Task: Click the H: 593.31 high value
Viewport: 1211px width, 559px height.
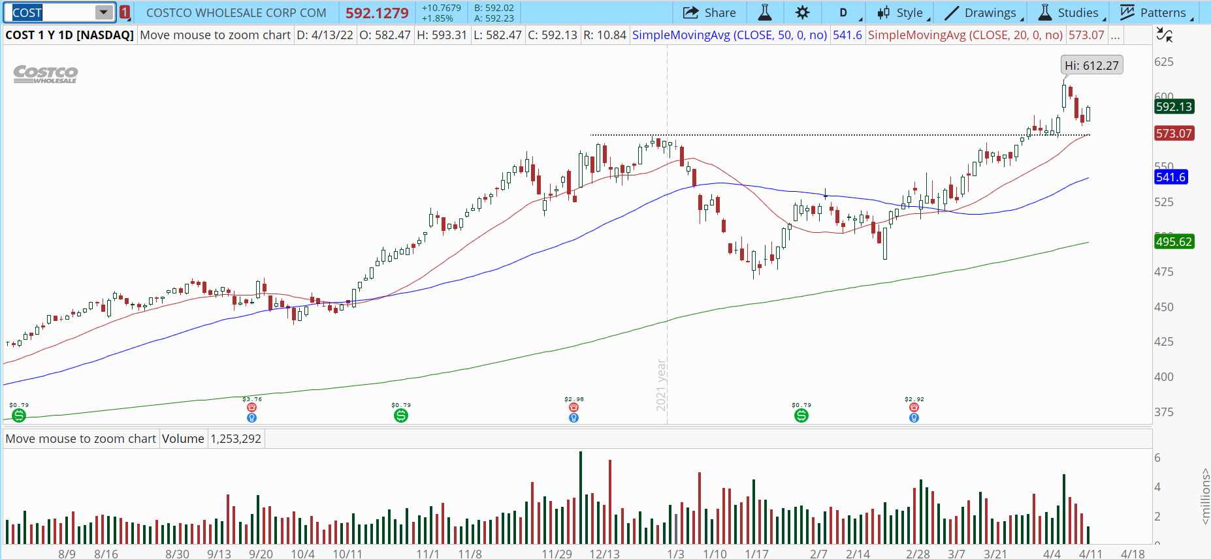Action: [x=442, y=35]
